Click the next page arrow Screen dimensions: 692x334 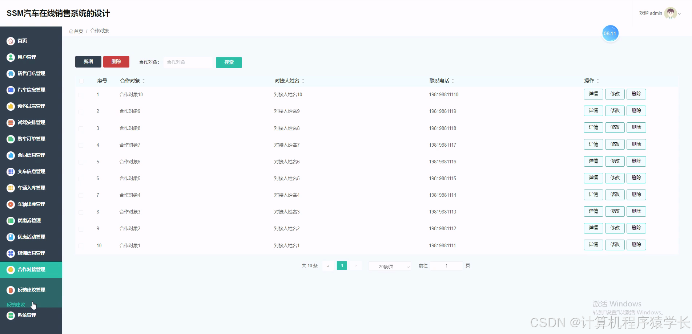[356, 266]
